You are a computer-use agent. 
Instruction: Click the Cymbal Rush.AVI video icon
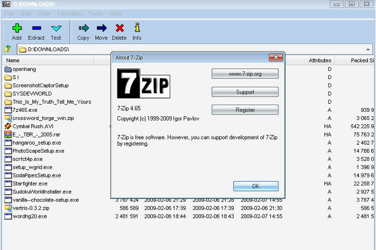click(8, 126)
